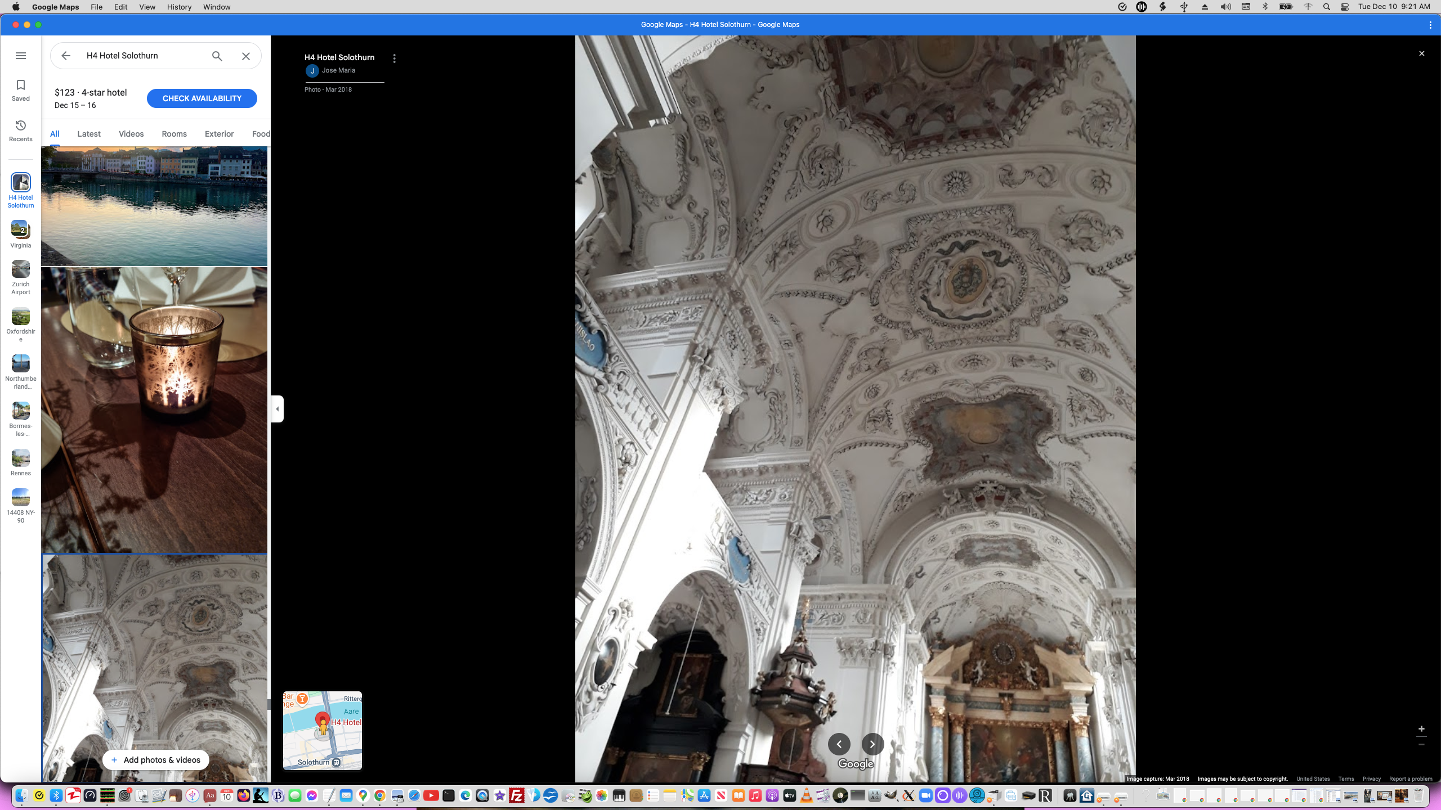1441x810 pixels.
Task: Open the History menu
Action: click(x=179, y=7)
